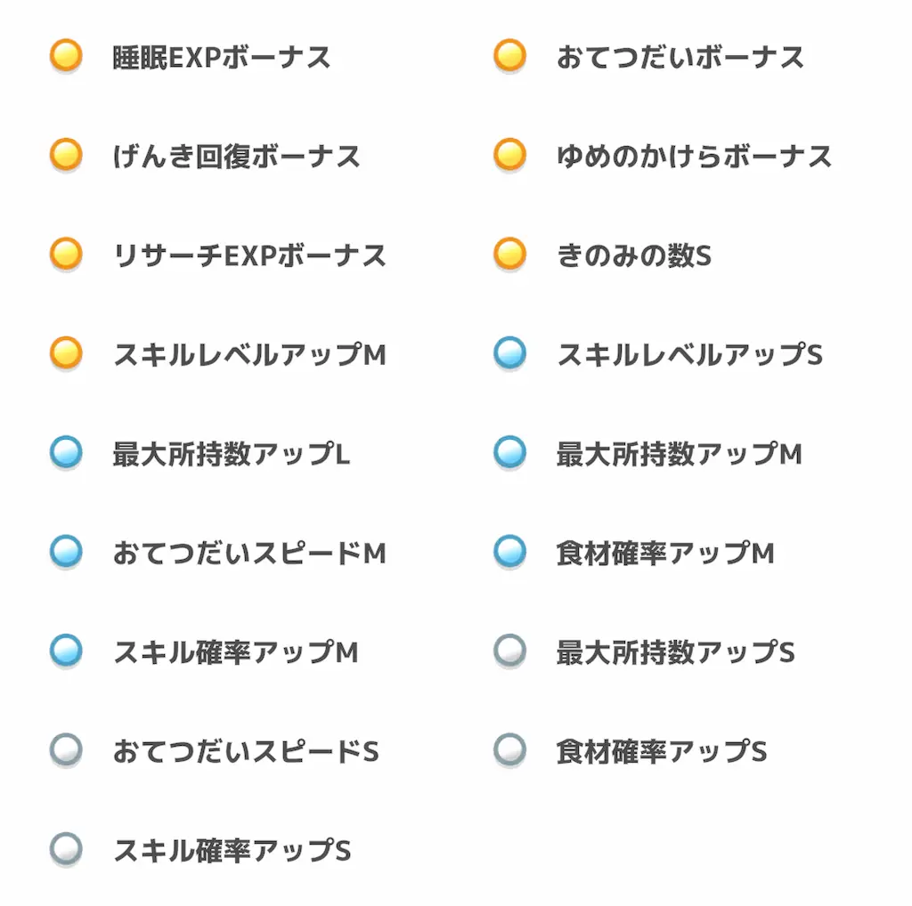The width and height of the screenshot is (912, 906).
Task: Select the blue orb for スキルレベルアップS
Action: tap(510, 353)
